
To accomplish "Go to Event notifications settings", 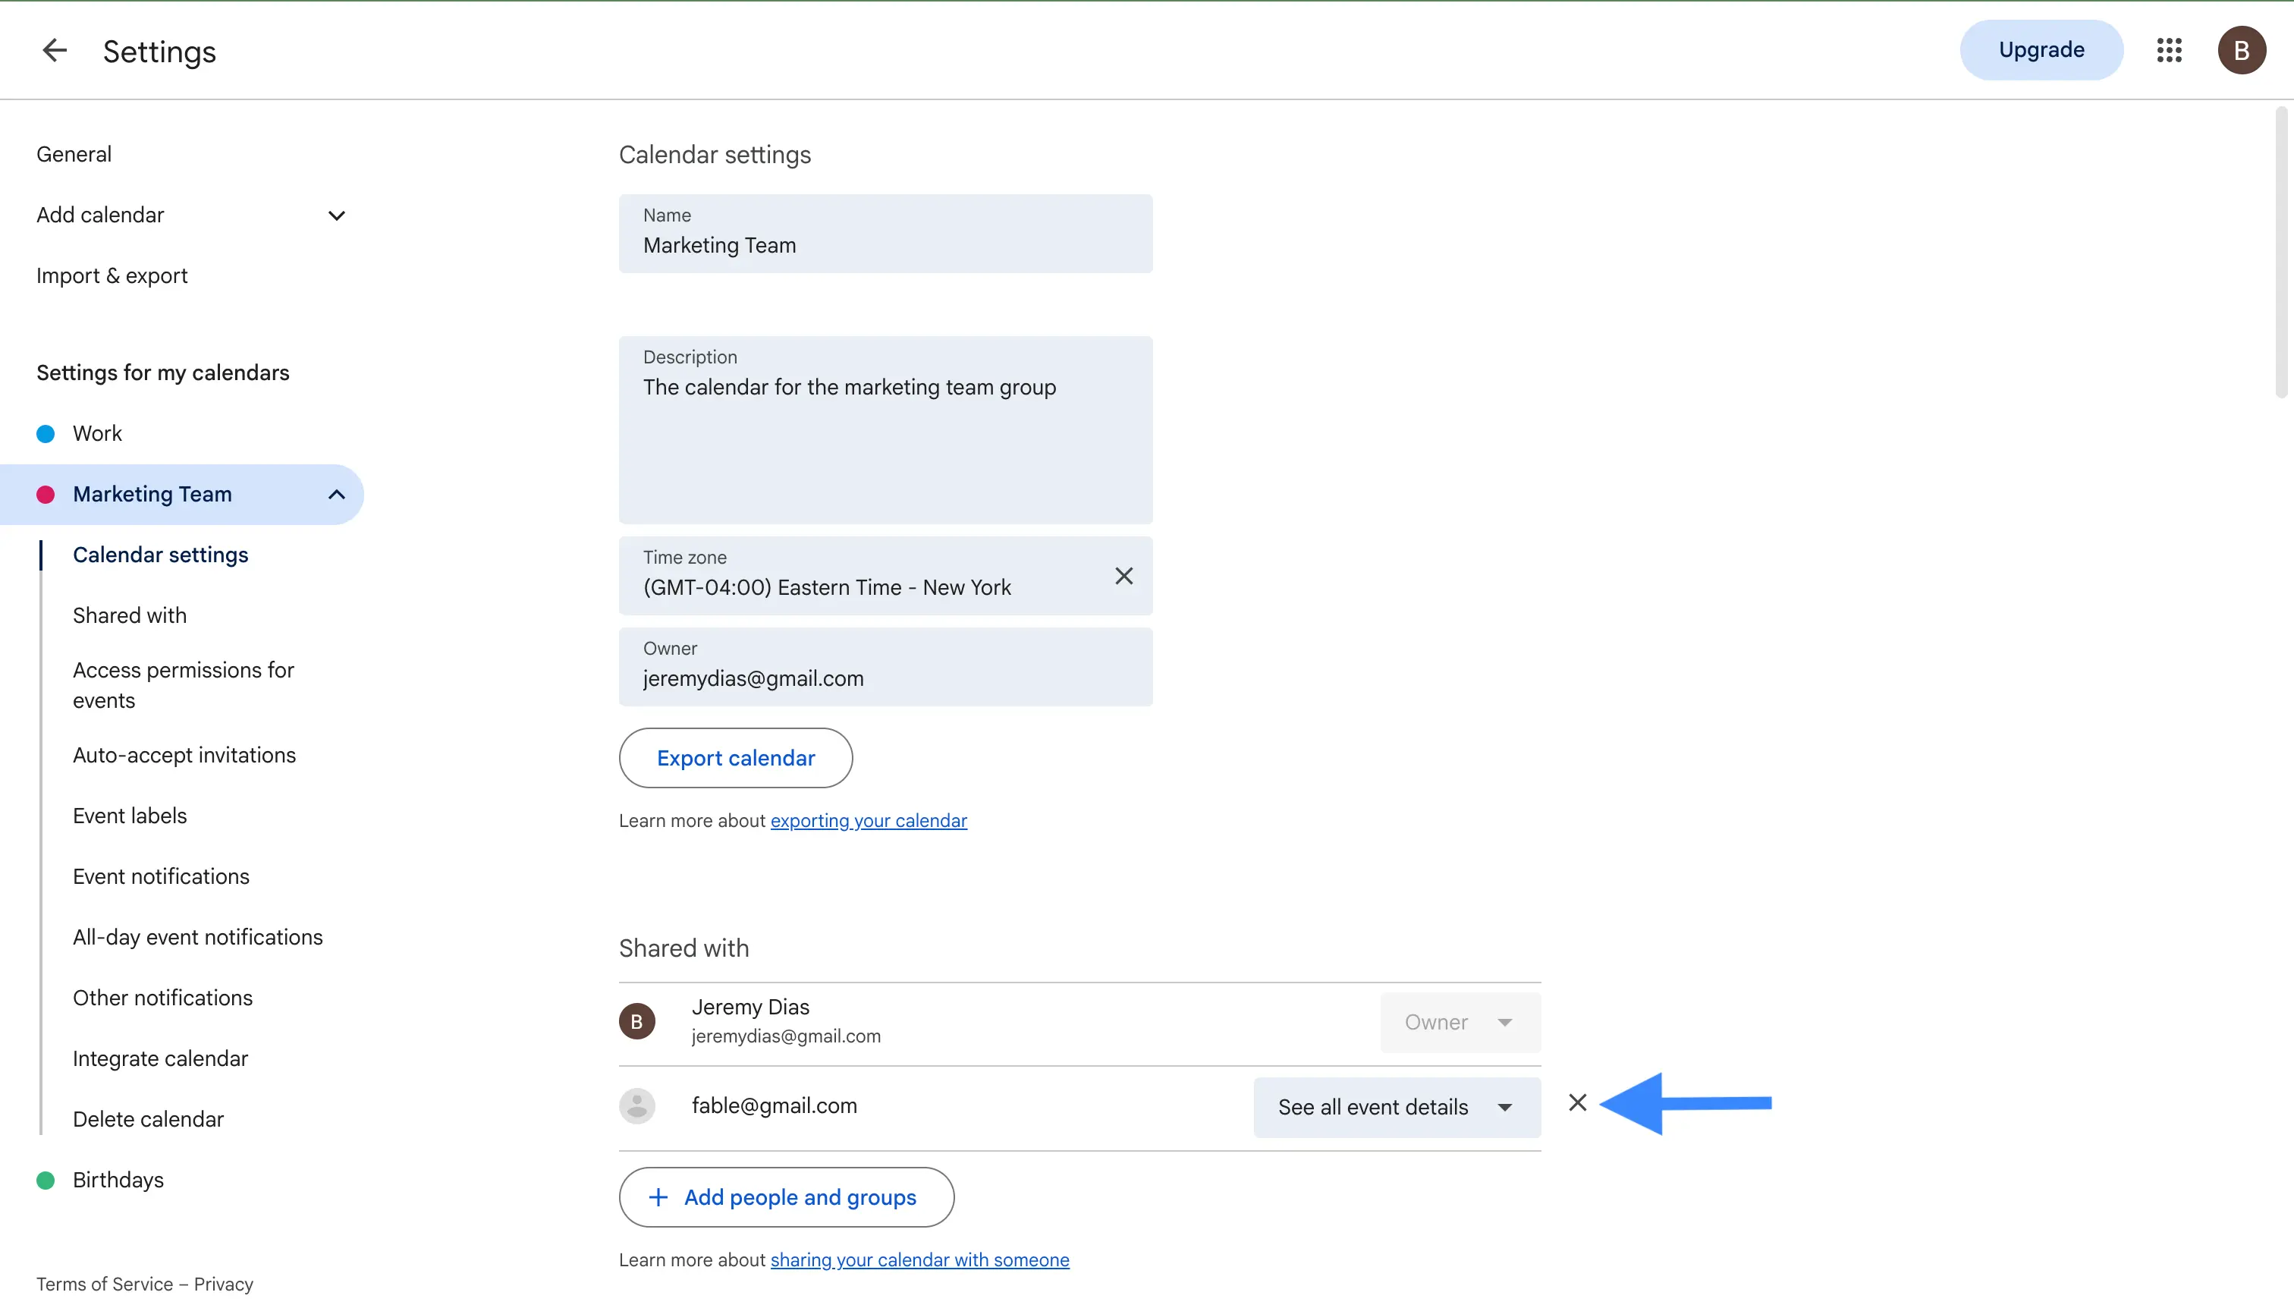I will (161, 877).
